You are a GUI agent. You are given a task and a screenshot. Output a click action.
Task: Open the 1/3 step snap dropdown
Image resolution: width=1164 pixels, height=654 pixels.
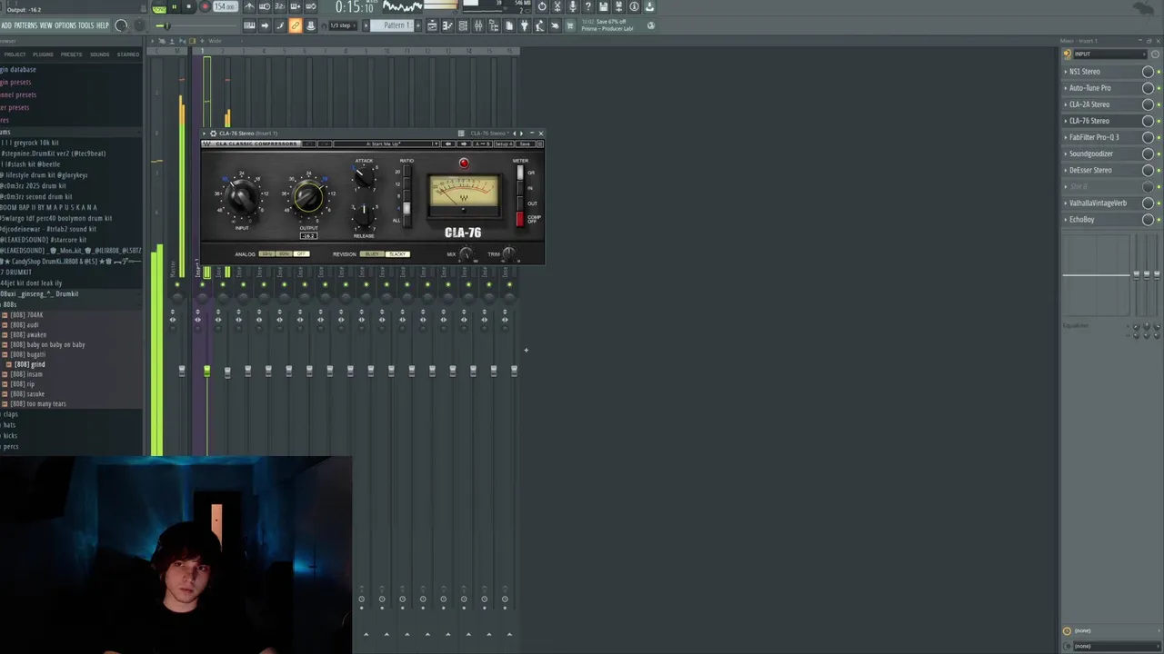(x=345, y=25)
